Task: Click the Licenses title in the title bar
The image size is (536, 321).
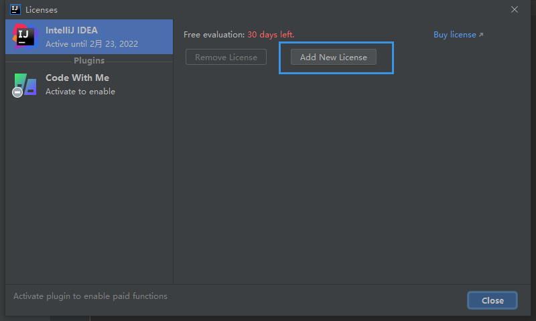Action: point(42,10)
